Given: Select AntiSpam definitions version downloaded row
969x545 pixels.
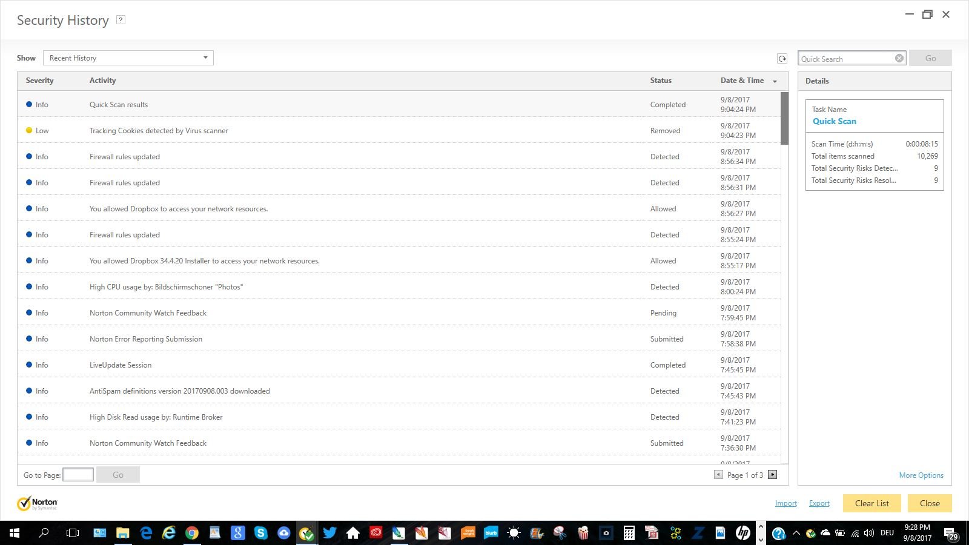Looking at the screenshot, I should (x=399, y=391).
